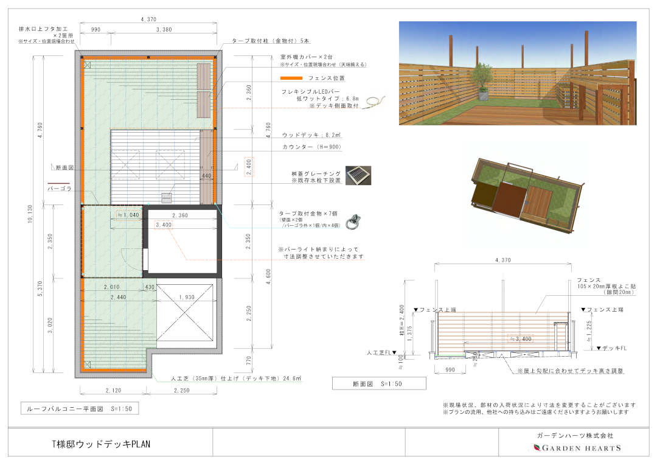The height and width of the screenshot is (465, 657).
Task: Click the '1,375' section dimension
Action: click(410, 334)
